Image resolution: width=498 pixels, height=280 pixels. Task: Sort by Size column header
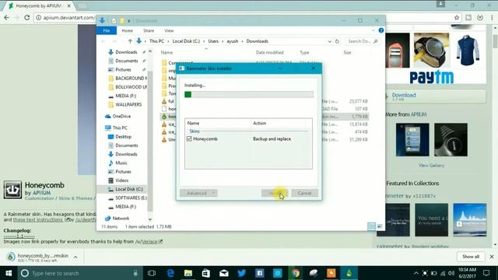pyautogui.click(x=347, y=52)
